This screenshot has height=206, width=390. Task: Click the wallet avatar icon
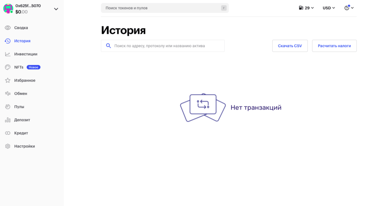[8, 9]
